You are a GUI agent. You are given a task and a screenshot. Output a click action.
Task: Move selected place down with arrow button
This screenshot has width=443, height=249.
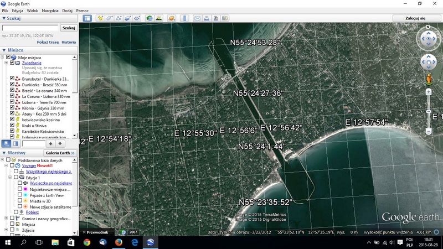tap(60, 143)
